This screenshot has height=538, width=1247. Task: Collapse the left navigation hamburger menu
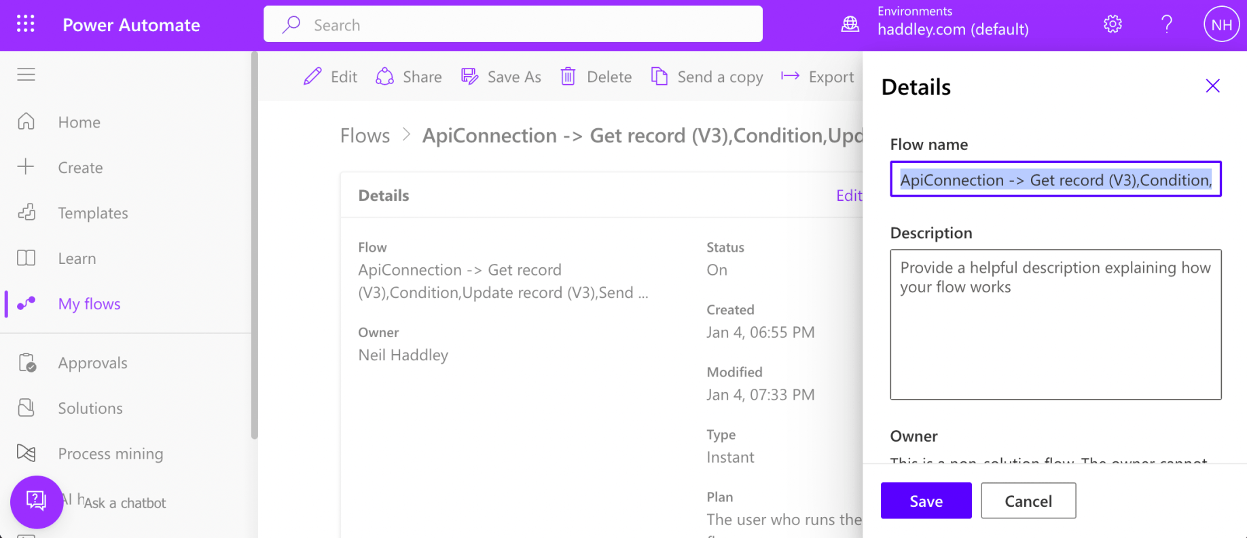[x=26, y=75]
